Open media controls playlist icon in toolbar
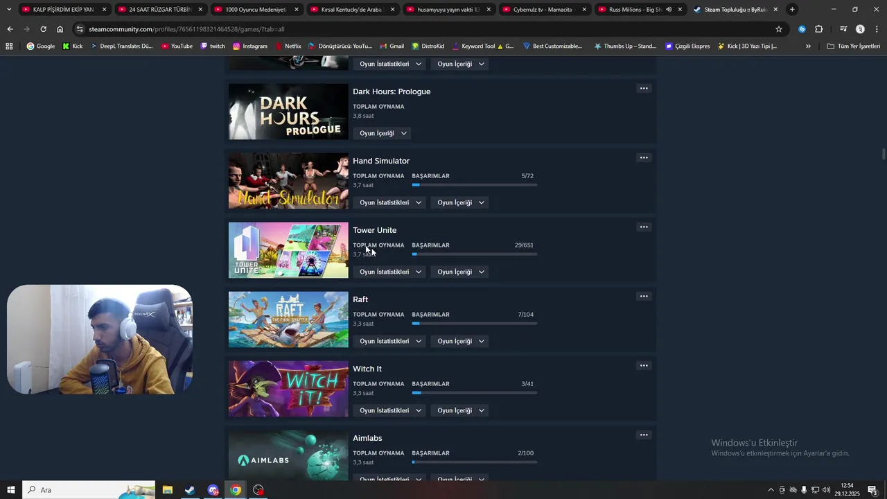 [x=843, y=29]
